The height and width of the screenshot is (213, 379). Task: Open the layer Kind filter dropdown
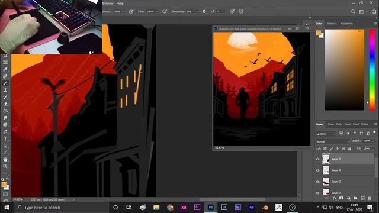(x=326, y=134)
